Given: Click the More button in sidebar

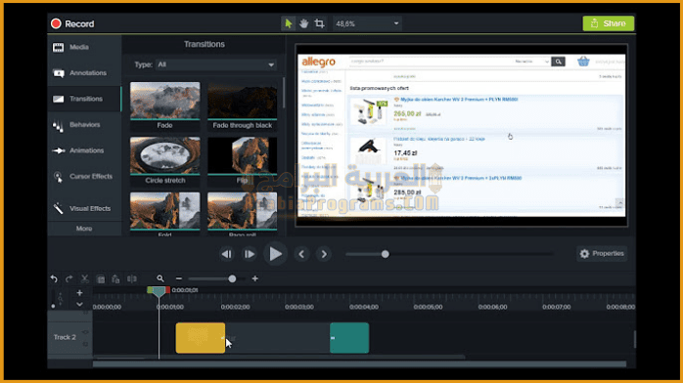Looking at the screenshot, I should pyautogui.click(x=83, y=229).
